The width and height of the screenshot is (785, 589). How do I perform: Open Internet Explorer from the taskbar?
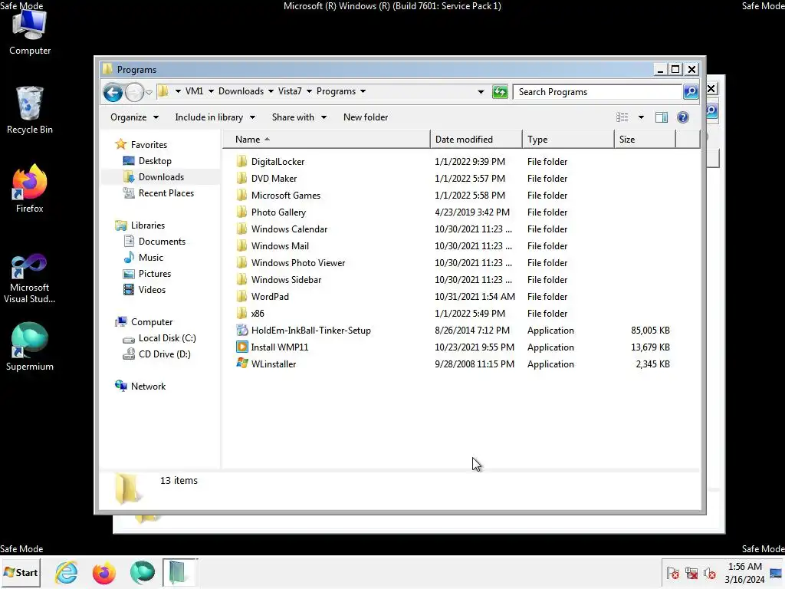[x=67, y=572]
